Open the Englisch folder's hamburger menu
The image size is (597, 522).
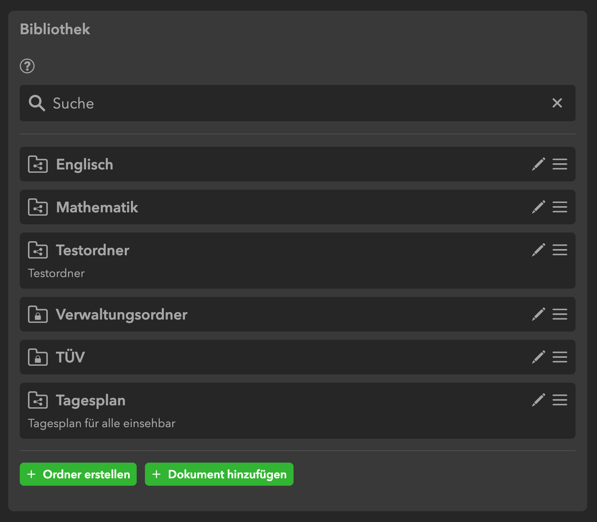click(x=560, y=164)
